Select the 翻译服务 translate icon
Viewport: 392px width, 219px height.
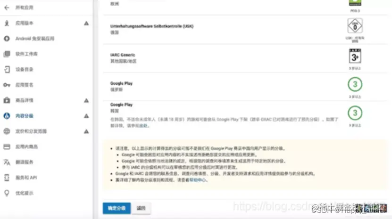click(x=7, y=162)
